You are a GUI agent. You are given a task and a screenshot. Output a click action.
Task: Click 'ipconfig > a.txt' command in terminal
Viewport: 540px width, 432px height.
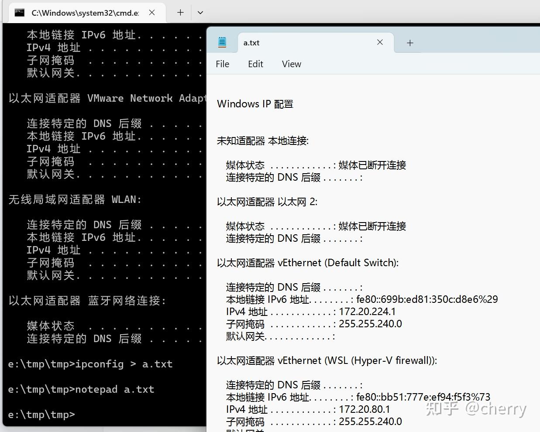tap(124, 364)
